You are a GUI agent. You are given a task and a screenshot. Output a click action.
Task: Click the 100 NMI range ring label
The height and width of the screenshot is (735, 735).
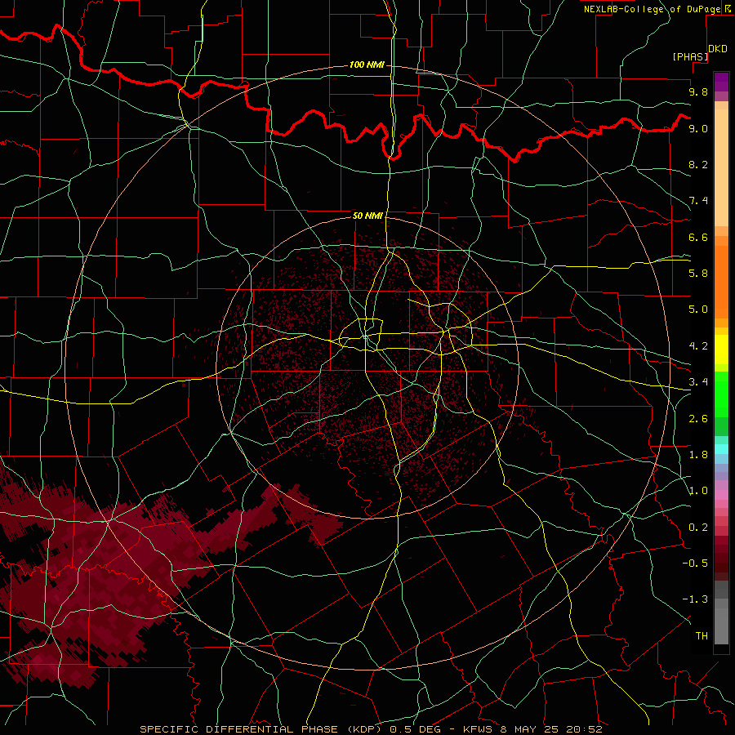[367, 65]
